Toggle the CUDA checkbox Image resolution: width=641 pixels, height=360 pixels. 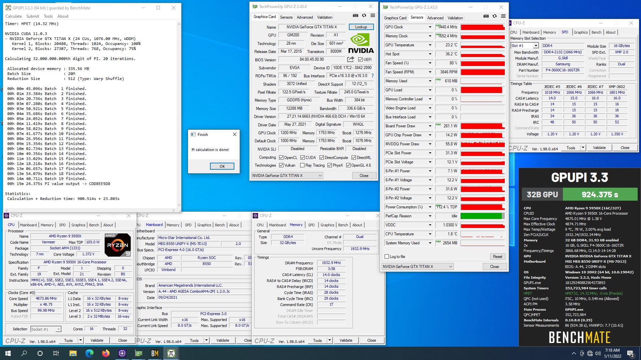[x=302, y=158]
